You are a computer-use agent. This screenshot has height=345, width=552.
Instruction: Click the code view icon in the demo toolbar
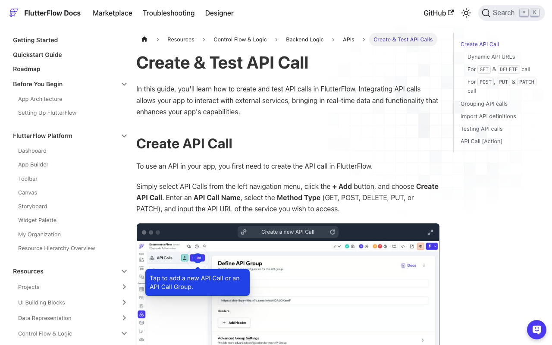point(403,246)
